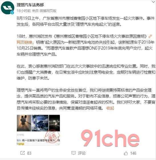Open the 评论 comments section
The height and width of the screenshot is (160, 156).
pyautogui.click(x=82, y=153)
